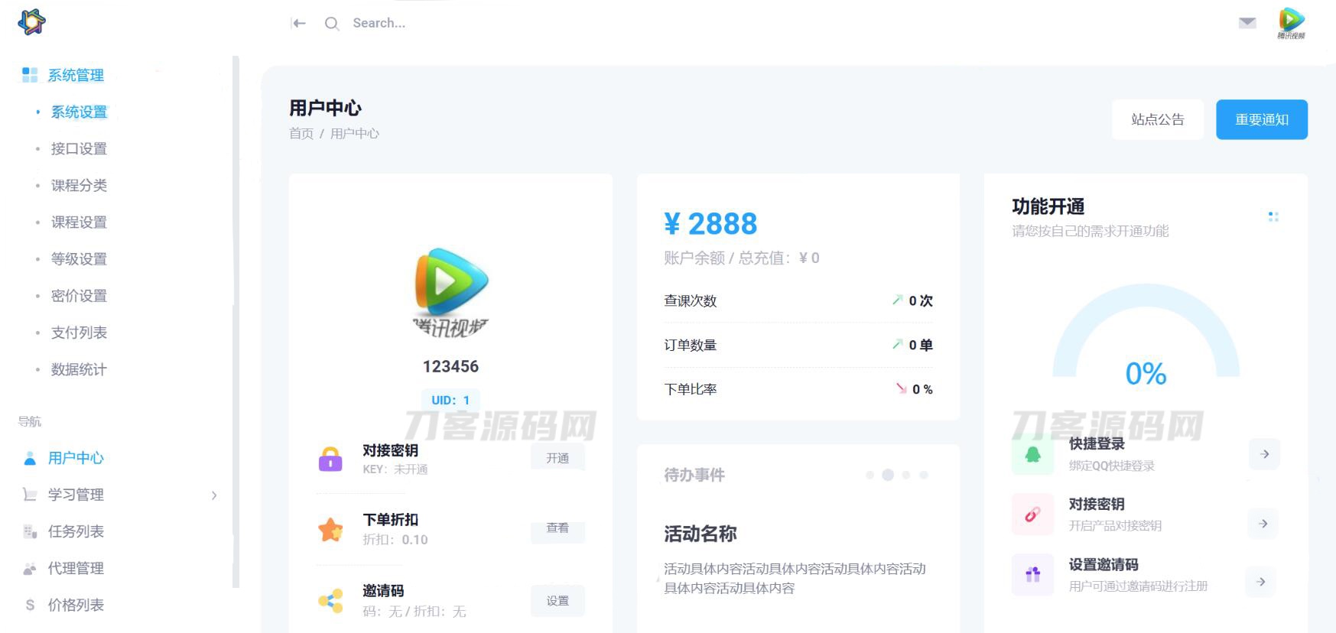Click the 重要通知 blue button

[1261, 120]
